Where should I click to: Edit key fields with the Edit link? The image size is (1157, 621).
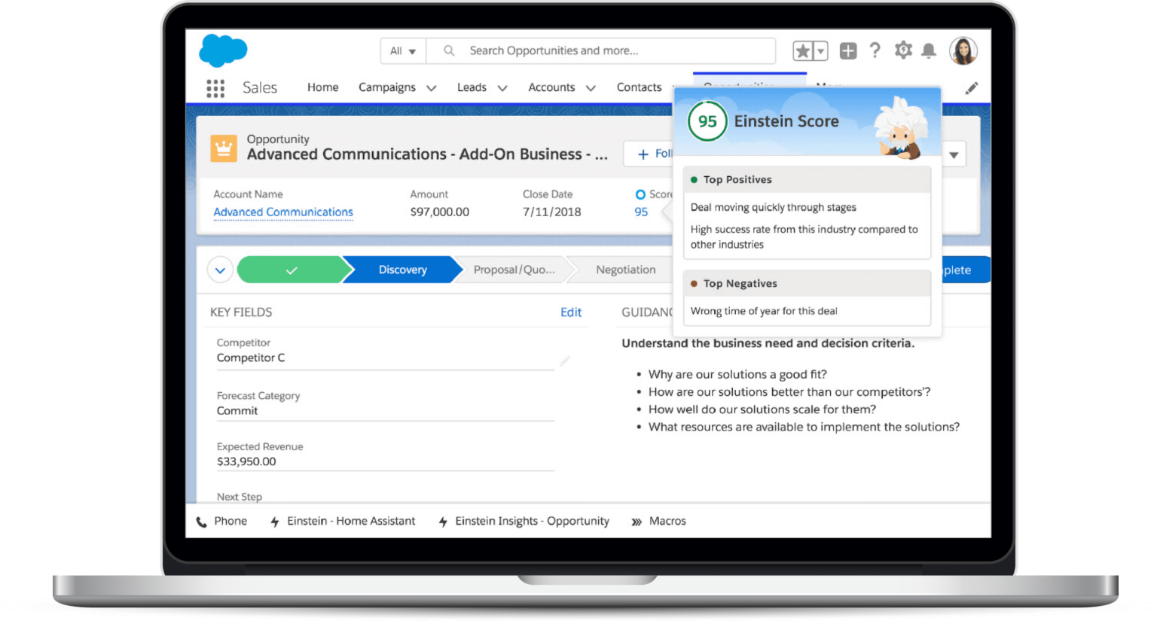(x=571, y=312)
